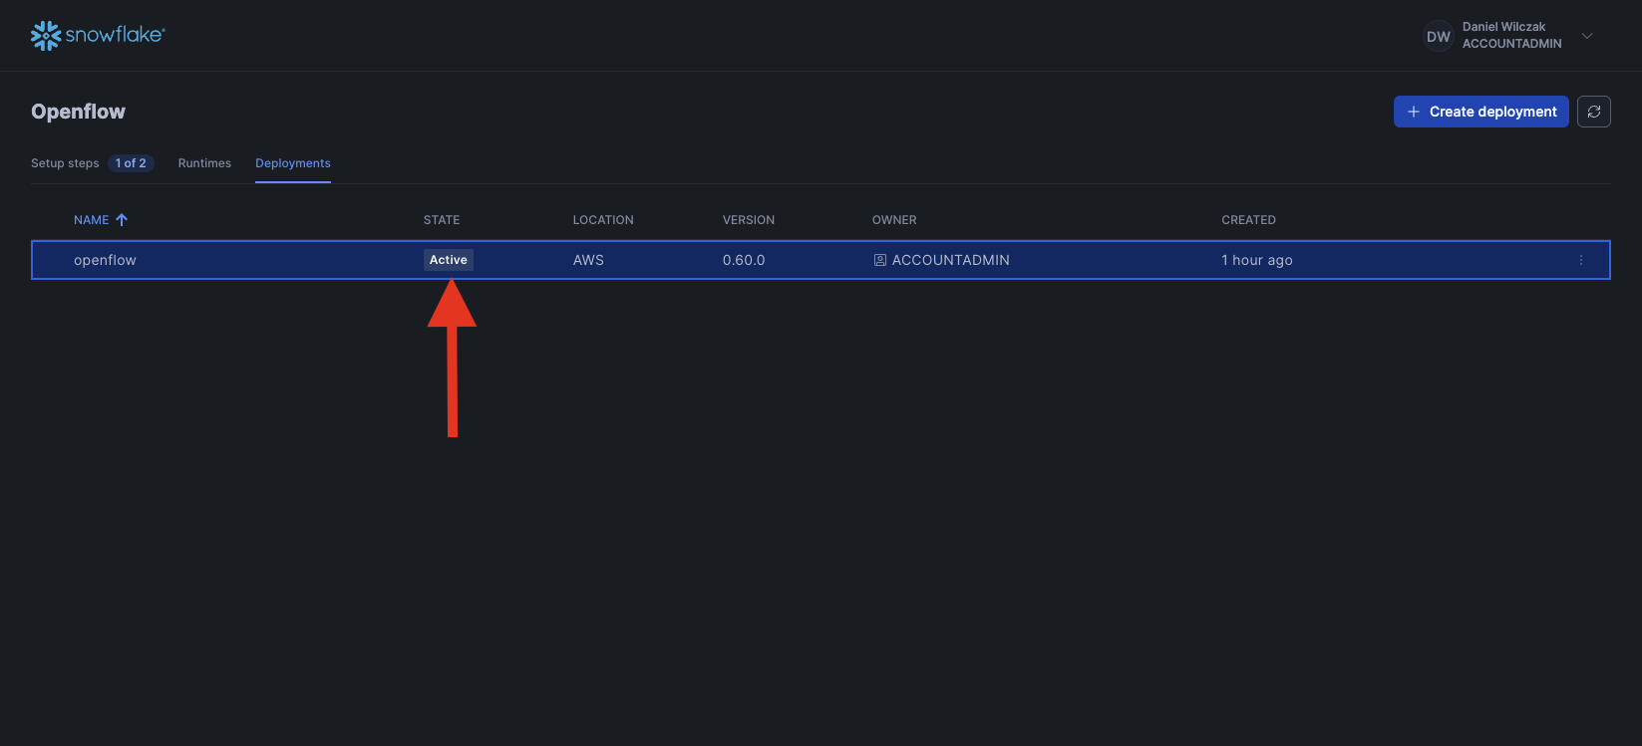The height and width of the screenshot is (746, 1642).
Task: Refresh the deployments list
Action: (x=1593, y=112)
